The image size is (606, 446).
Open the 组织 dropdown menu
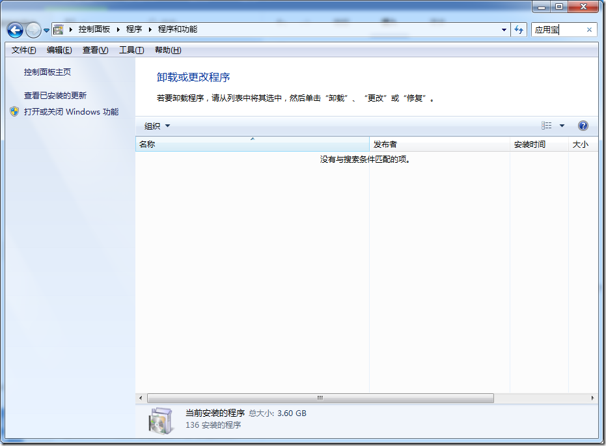(157, 126)
